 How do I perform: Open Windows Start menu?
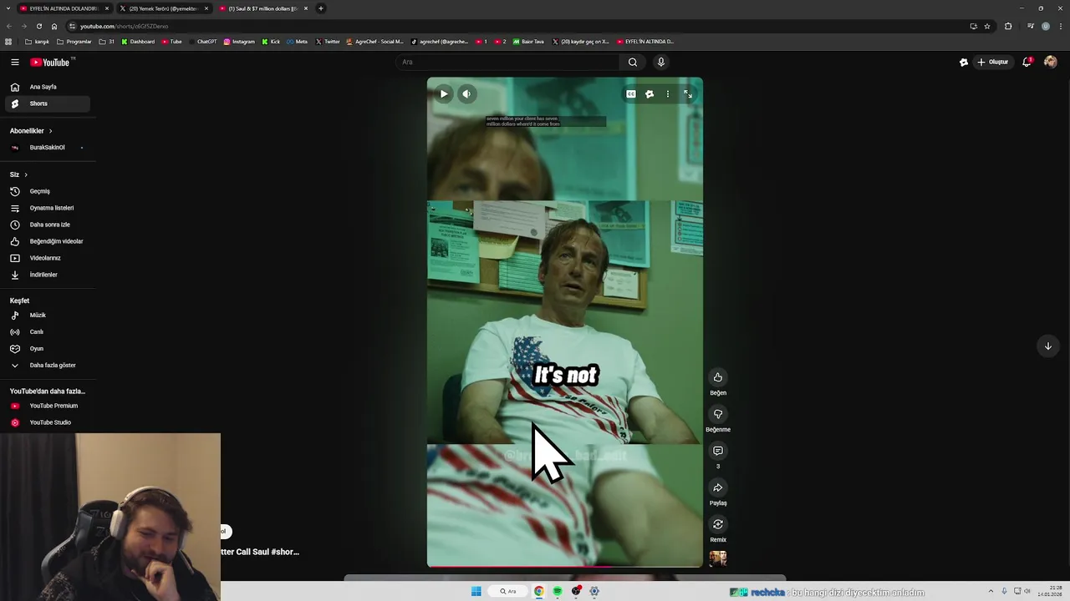pyautogui.click(x=476, y=591)
